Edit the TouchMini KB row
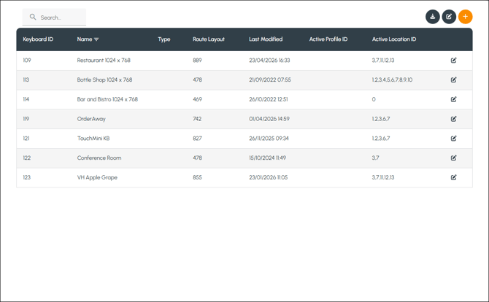The image size is (489, 302). pyautogui.click(x=453, y=139)
